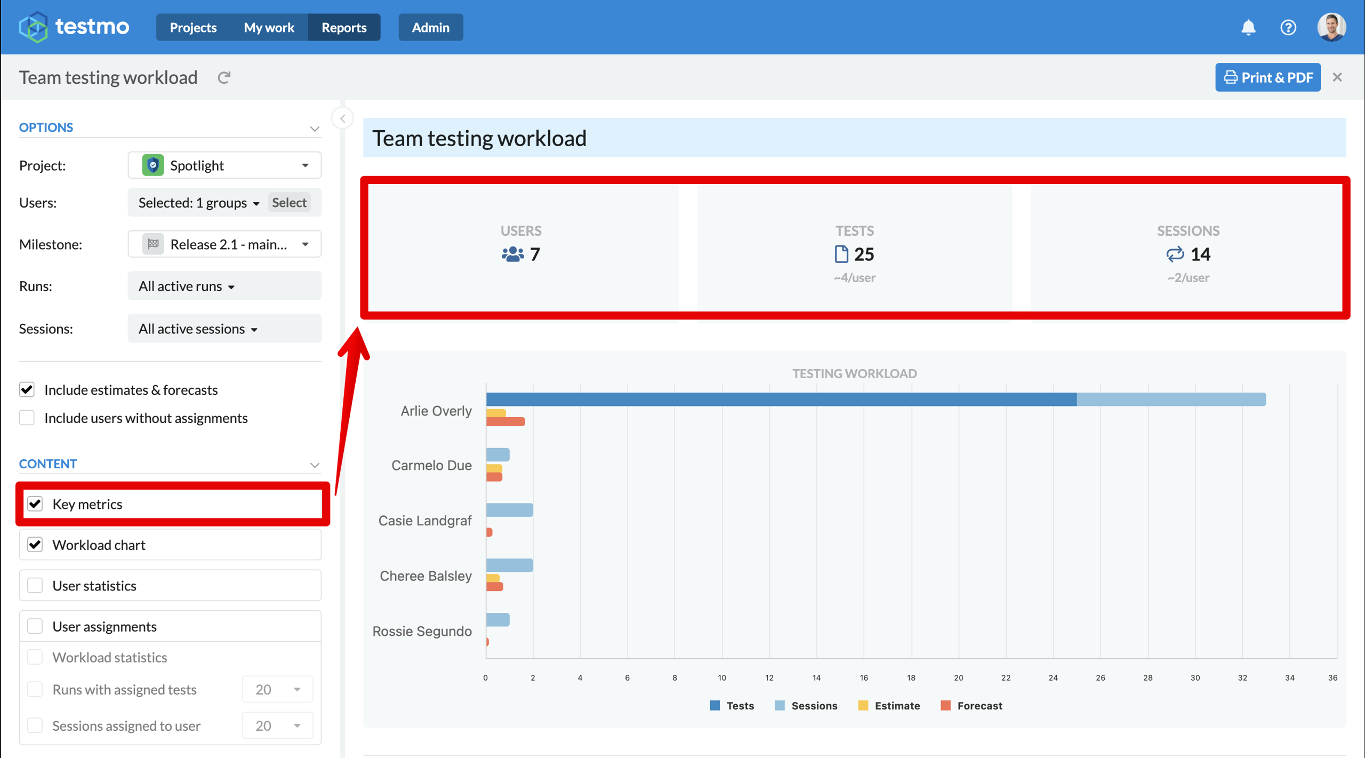This screenshot has height=758, width=1365.
Task: Click Casie Landgraf's light blue sessions bar
Action: tap(509, 510)
